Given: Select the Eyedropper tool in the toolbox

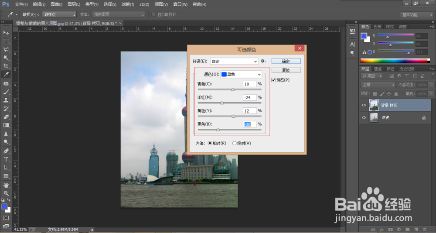Looking at the screenshot, I should pyautogui.click(x=6, y=74).
